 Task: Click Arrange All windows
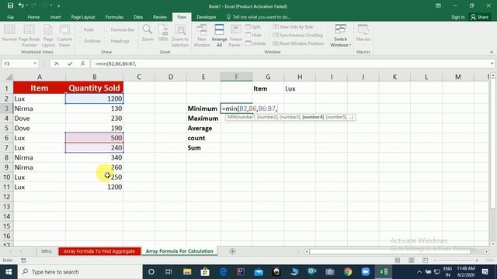[x=219, y=36]
